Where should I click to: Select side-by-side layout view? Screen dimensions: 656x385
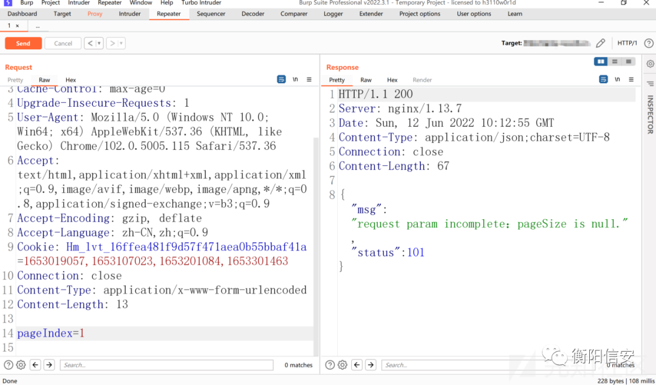coord(601,61)
